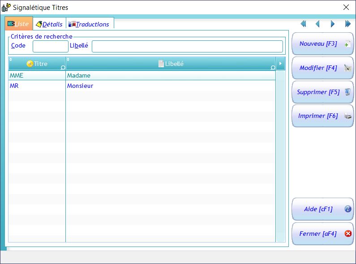The width and height of the screenshot is (356, 264).
Task: Click the Nouveau [F3] button
Action: pyautogui.click(x=322, y=43)
